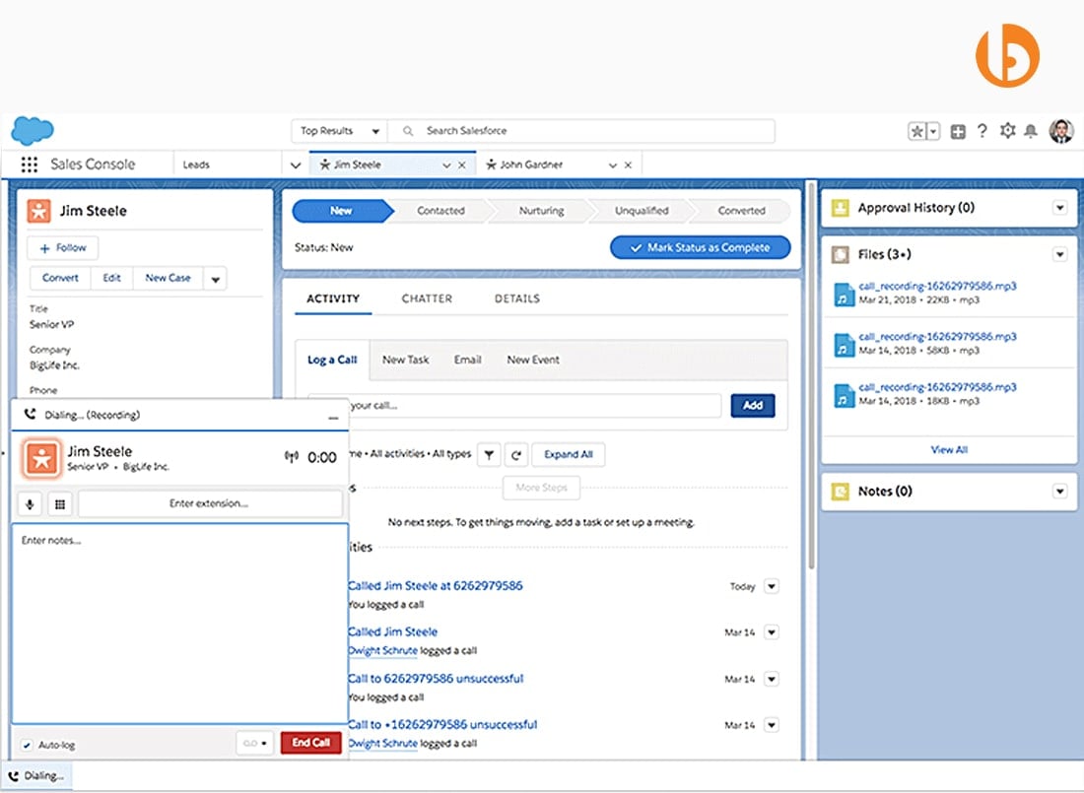Click the Expand All button
Screen dimensions: 1084x793
coord(569,454)
